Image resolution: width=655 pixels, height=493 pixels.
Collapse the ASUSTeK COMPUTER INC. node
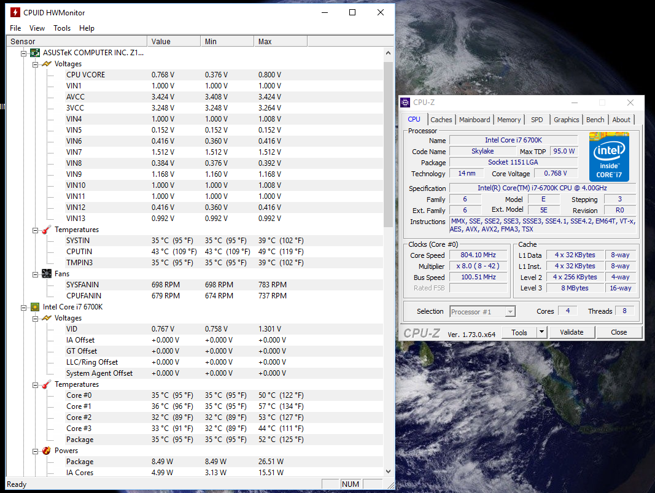[x=24, y=53]
